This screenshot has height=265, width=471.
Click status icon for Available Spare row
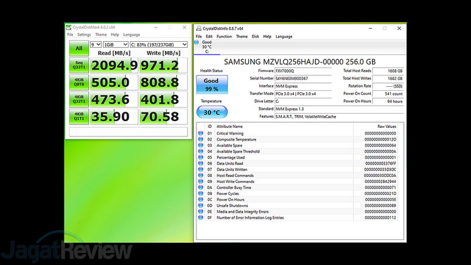point(201,145)
